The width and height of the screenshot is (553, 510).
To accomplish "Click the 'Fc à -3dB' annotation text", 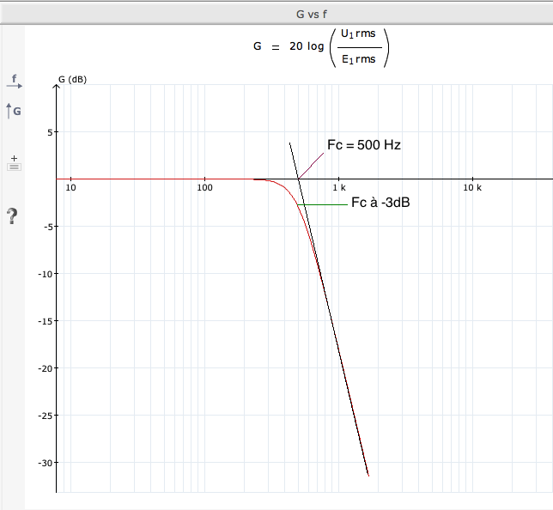I will point(380,203).
